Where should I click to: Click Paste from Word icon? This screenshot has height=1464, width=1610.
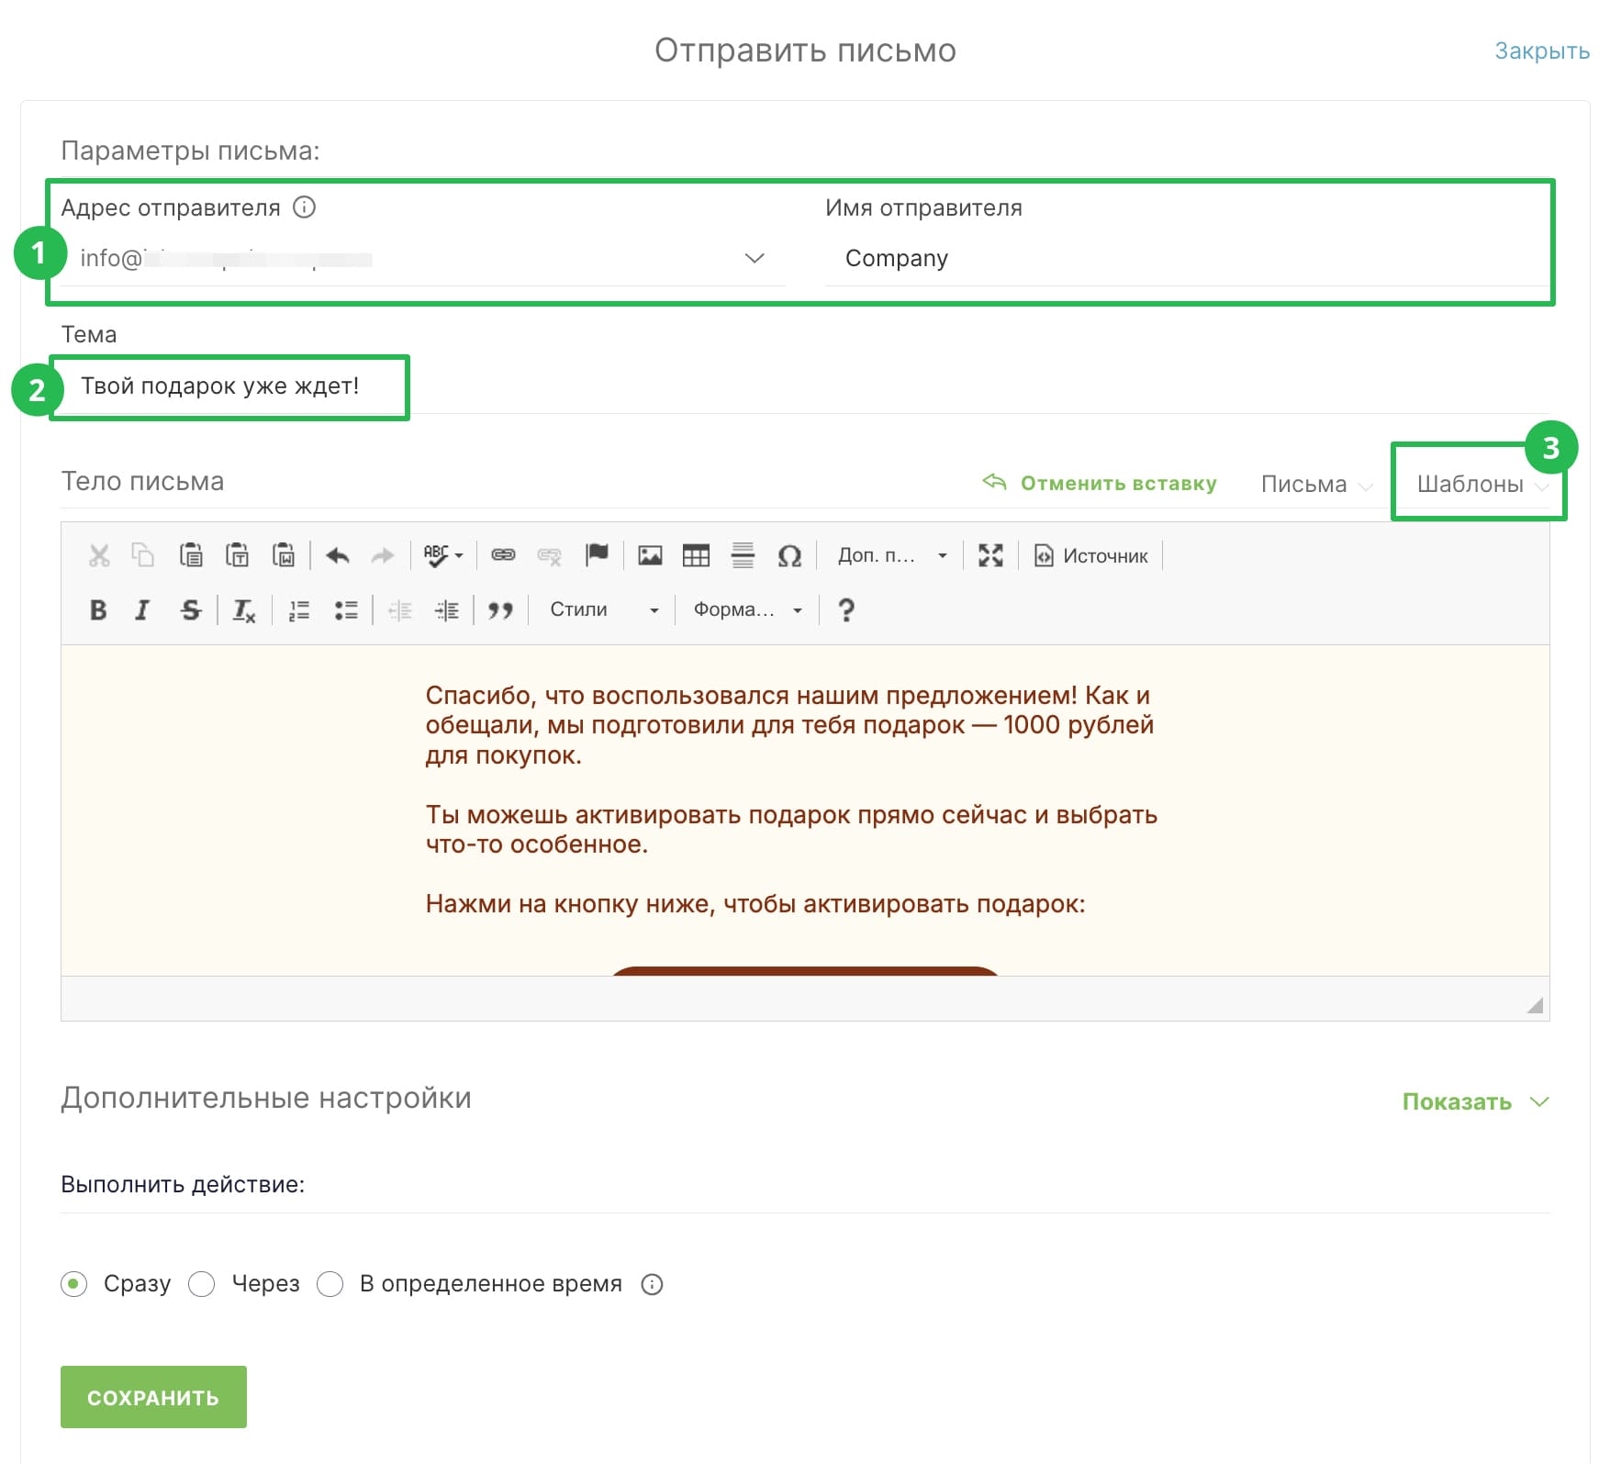(x=284, y=555)
